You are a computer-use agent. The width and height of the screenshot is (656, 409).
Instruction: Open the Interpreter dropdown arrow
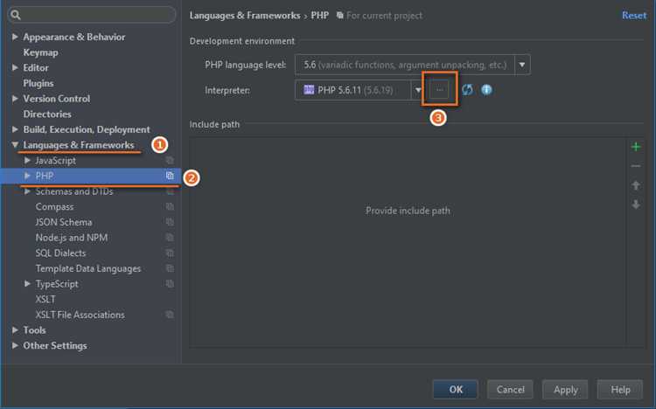point(417,90)
